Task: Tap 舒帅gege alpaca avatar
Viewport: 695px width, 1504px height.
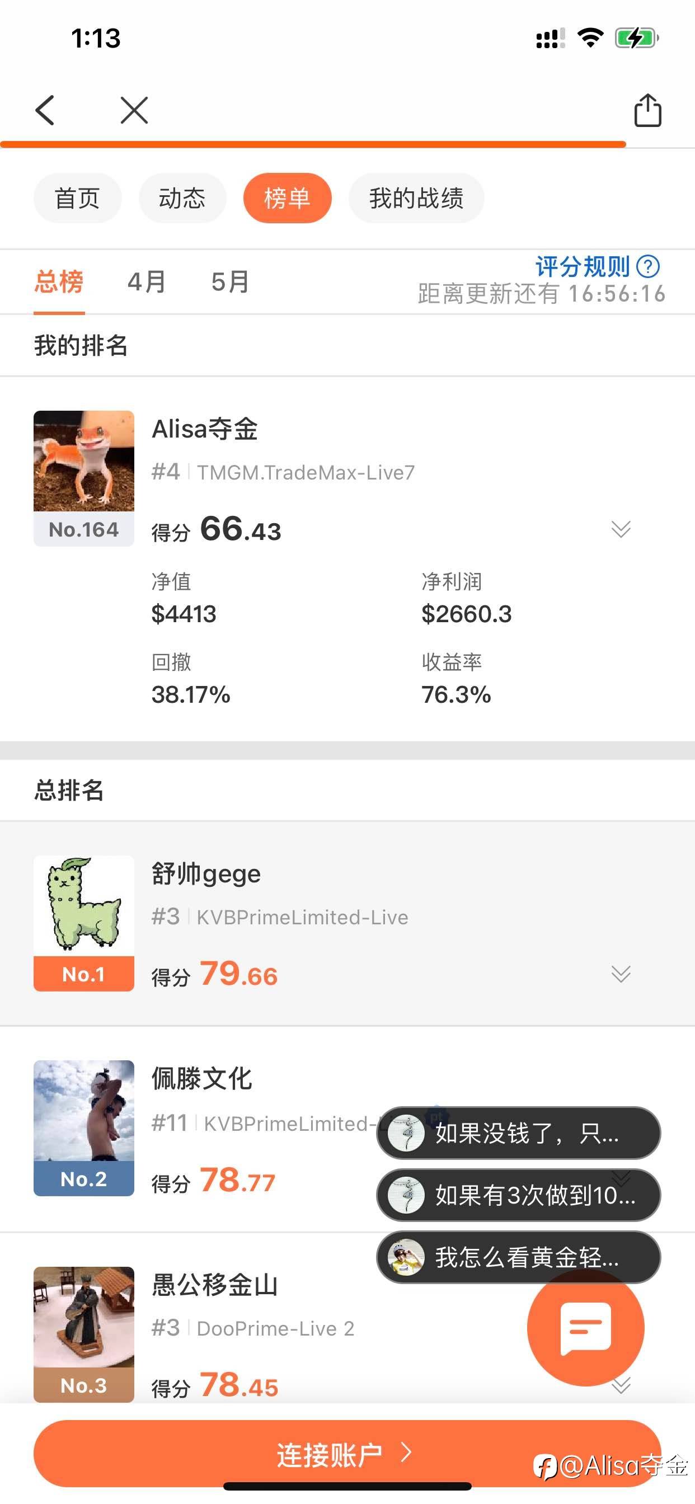Action: point(83,905)
